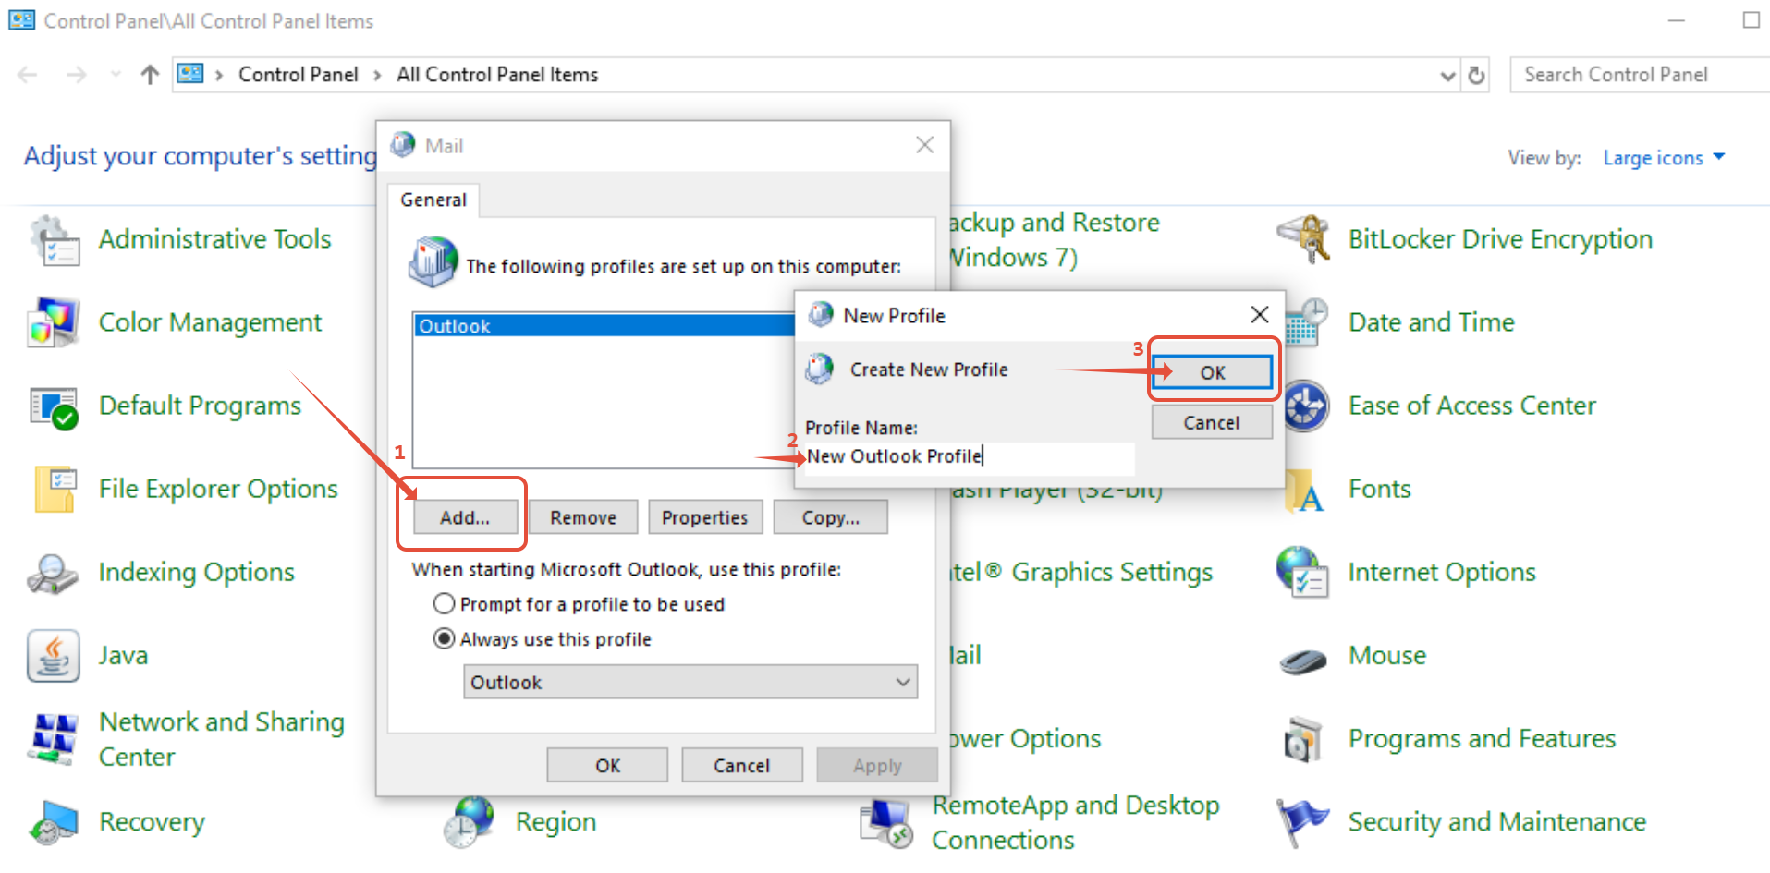This screenshot has width=1770, height=873.
Task: Click All Control Panel Items breadcrumb
Action: tap(497, 75)
